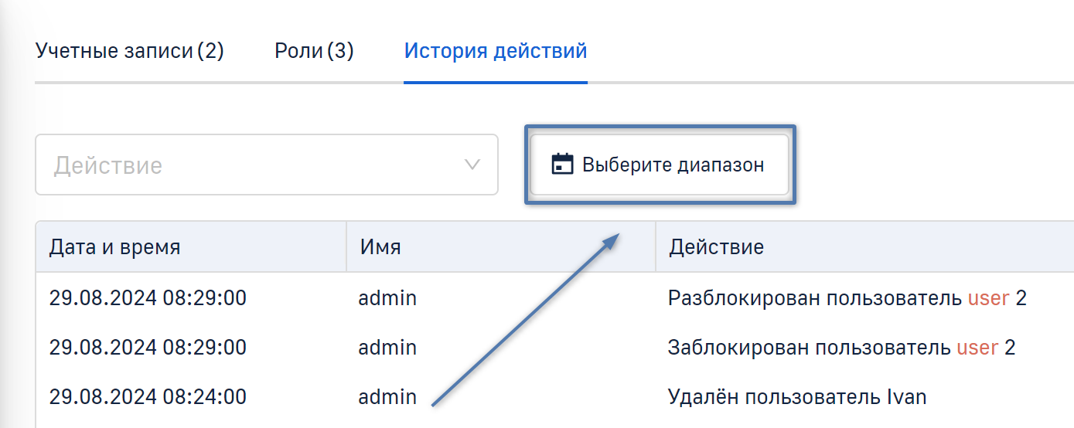This screenshot has width=1074, height=428.
Task: Click admin in the Заблокирован пользователь row
Action: [387, 348]
